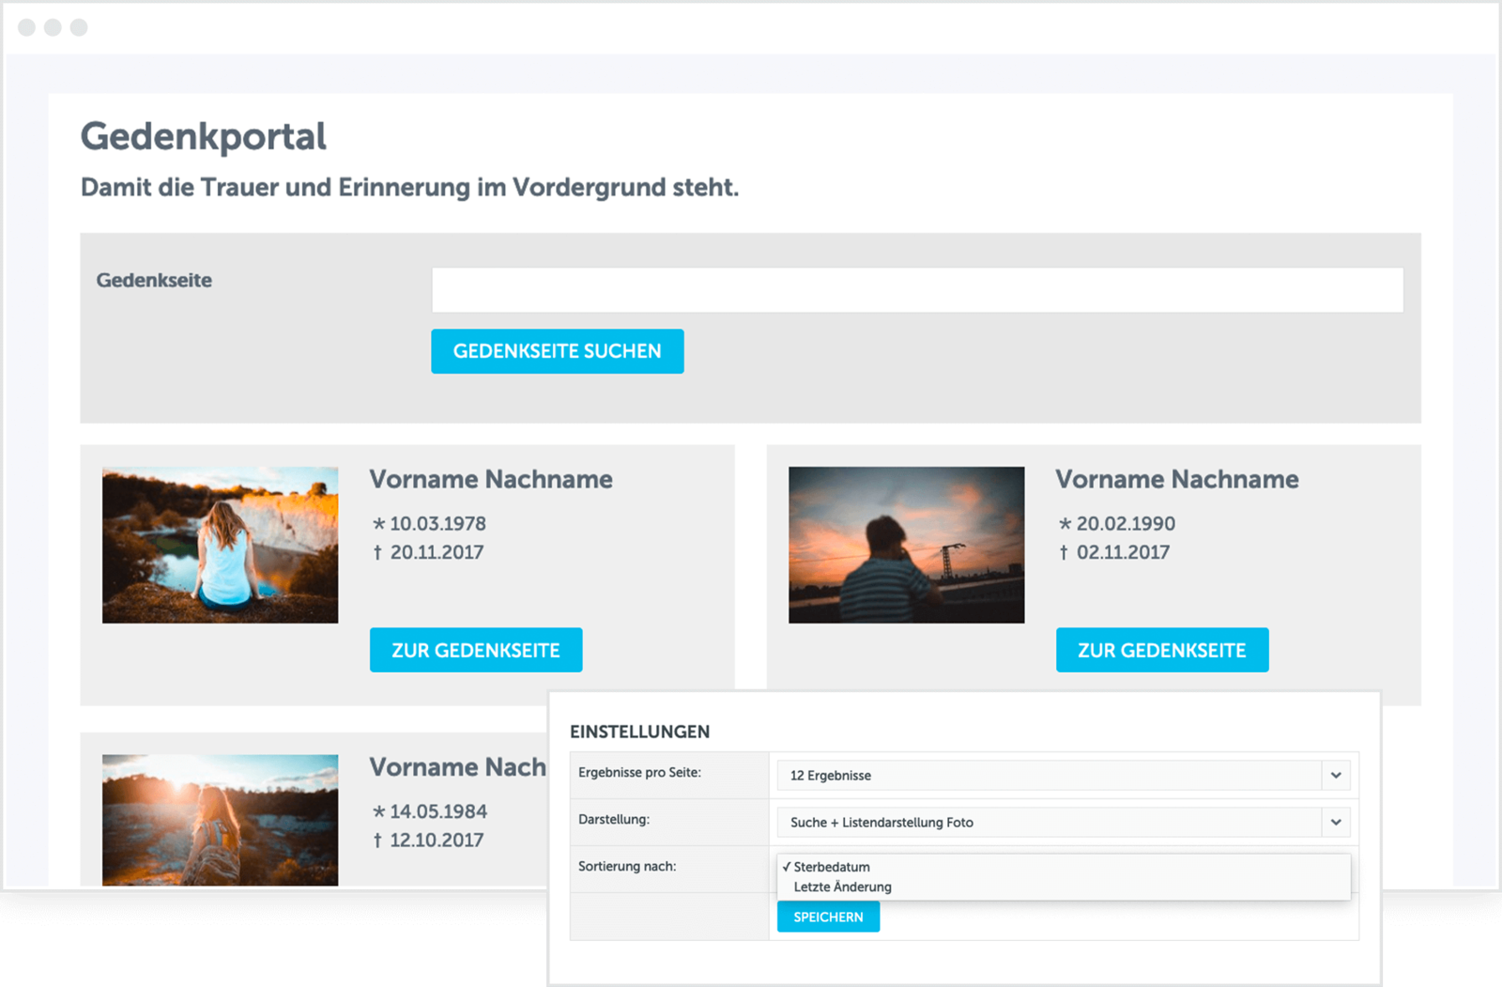
Task: Click the Gedenkseite search input field
Action: pyautogui.click(x=916, y=290)
